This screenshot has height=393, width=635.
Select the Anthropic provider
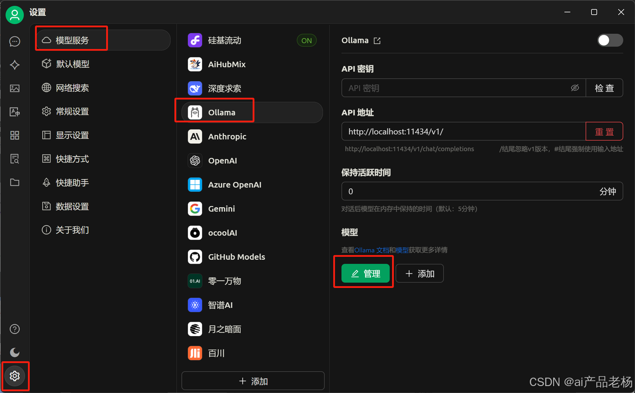pos(252,136)
